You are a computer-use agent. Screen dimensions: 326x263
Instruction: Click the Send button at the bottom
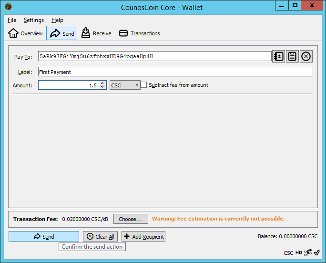pos(44,236)
